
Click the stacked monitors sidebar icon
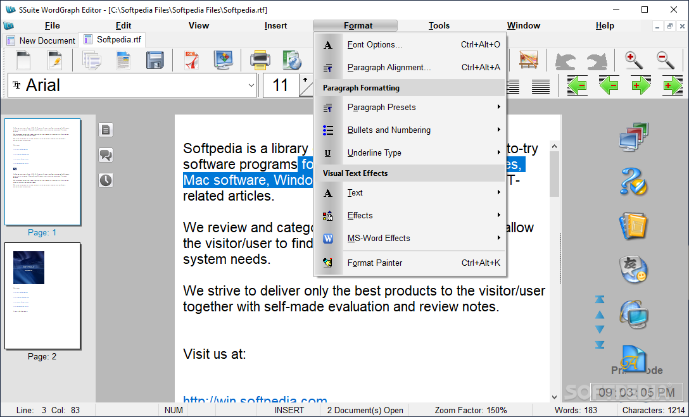tap(633, 137)
